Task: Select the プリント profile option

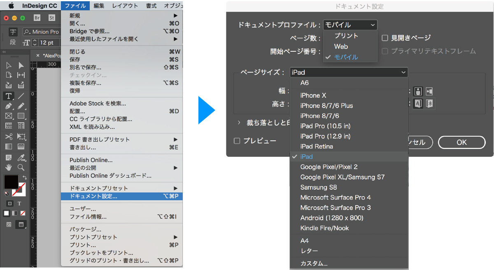Action: 350,36
